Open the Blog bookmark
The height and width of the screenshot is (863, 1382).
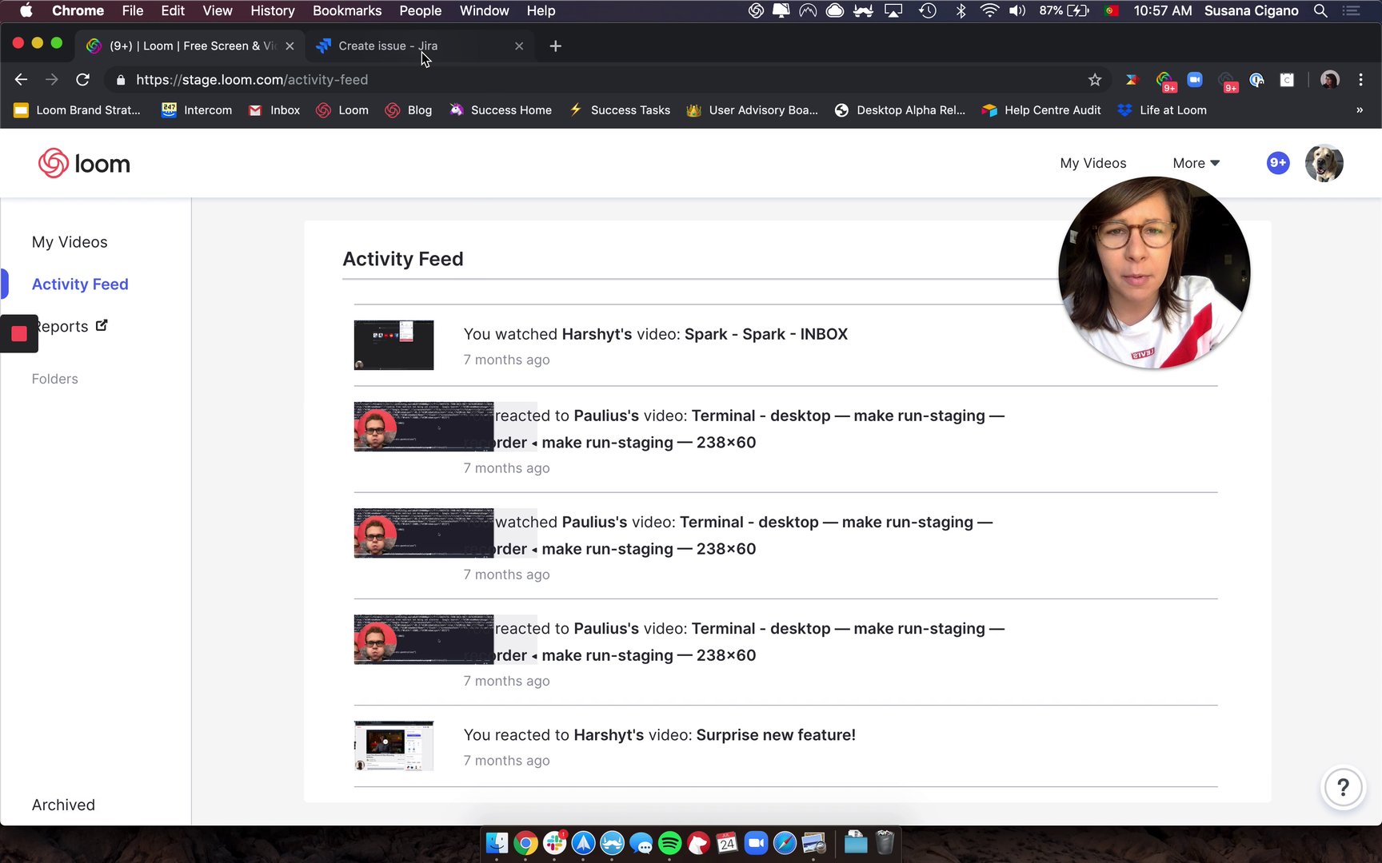409,110
